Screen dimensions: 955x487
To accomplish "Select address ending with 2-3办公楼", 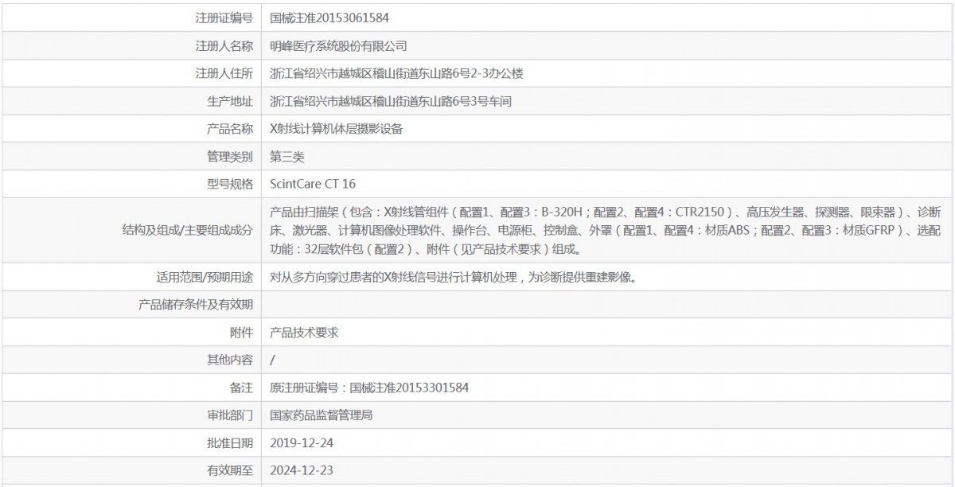I will tap(396, 73).
